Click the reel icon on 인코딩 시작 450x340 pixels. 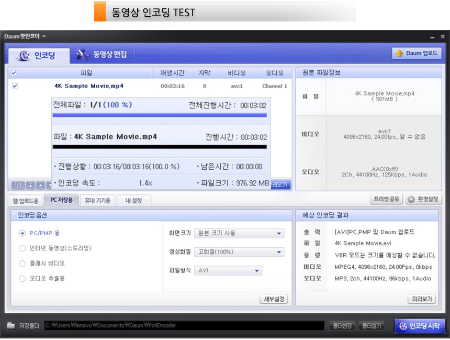[x=403, y=325]
